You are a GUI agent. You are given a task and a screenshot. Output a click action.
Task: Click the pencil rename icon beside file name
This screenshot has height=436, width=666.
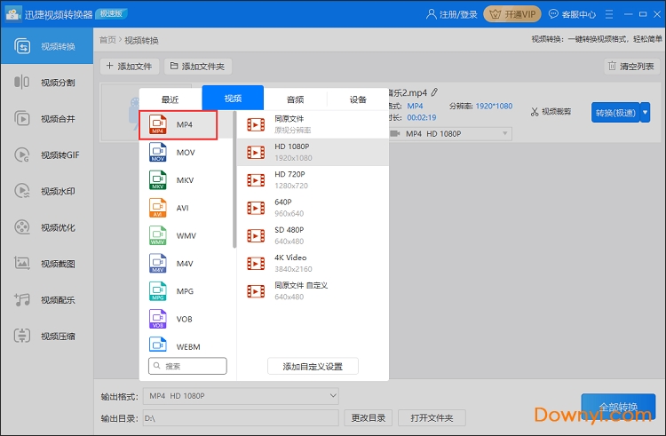pos(434,92)
